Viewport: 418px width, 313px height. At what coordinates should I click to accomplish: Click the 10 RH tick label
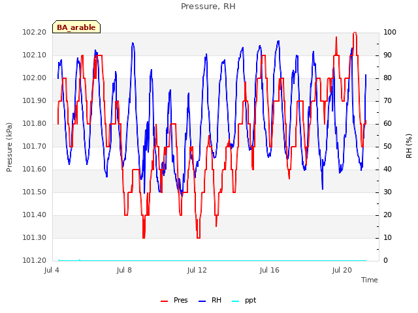point(387,237)
